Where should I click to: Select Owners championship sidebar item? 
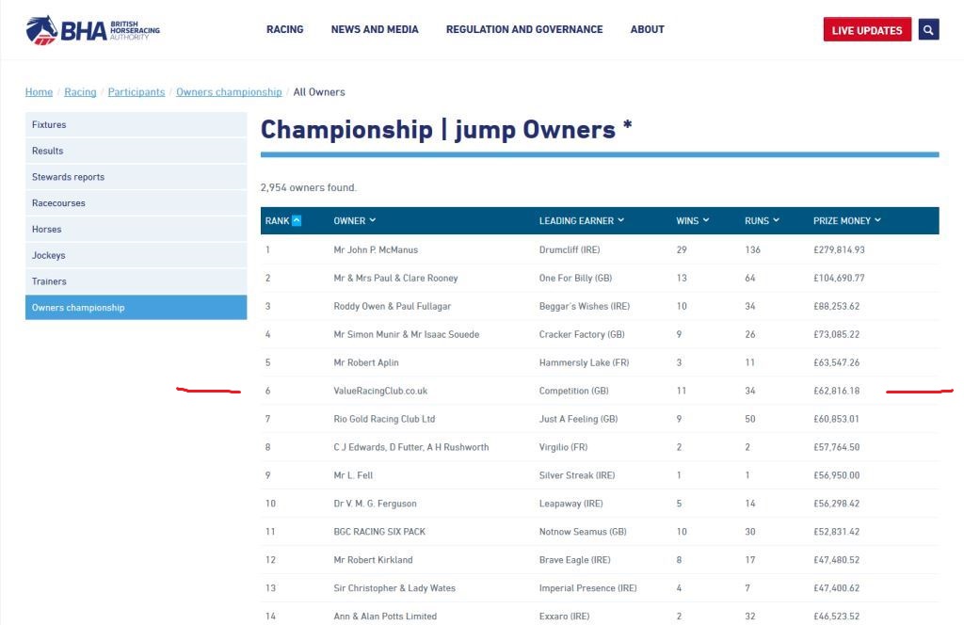136,307
